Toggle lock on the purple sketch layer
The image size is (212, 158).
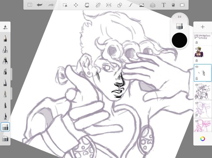pos(197,115)
